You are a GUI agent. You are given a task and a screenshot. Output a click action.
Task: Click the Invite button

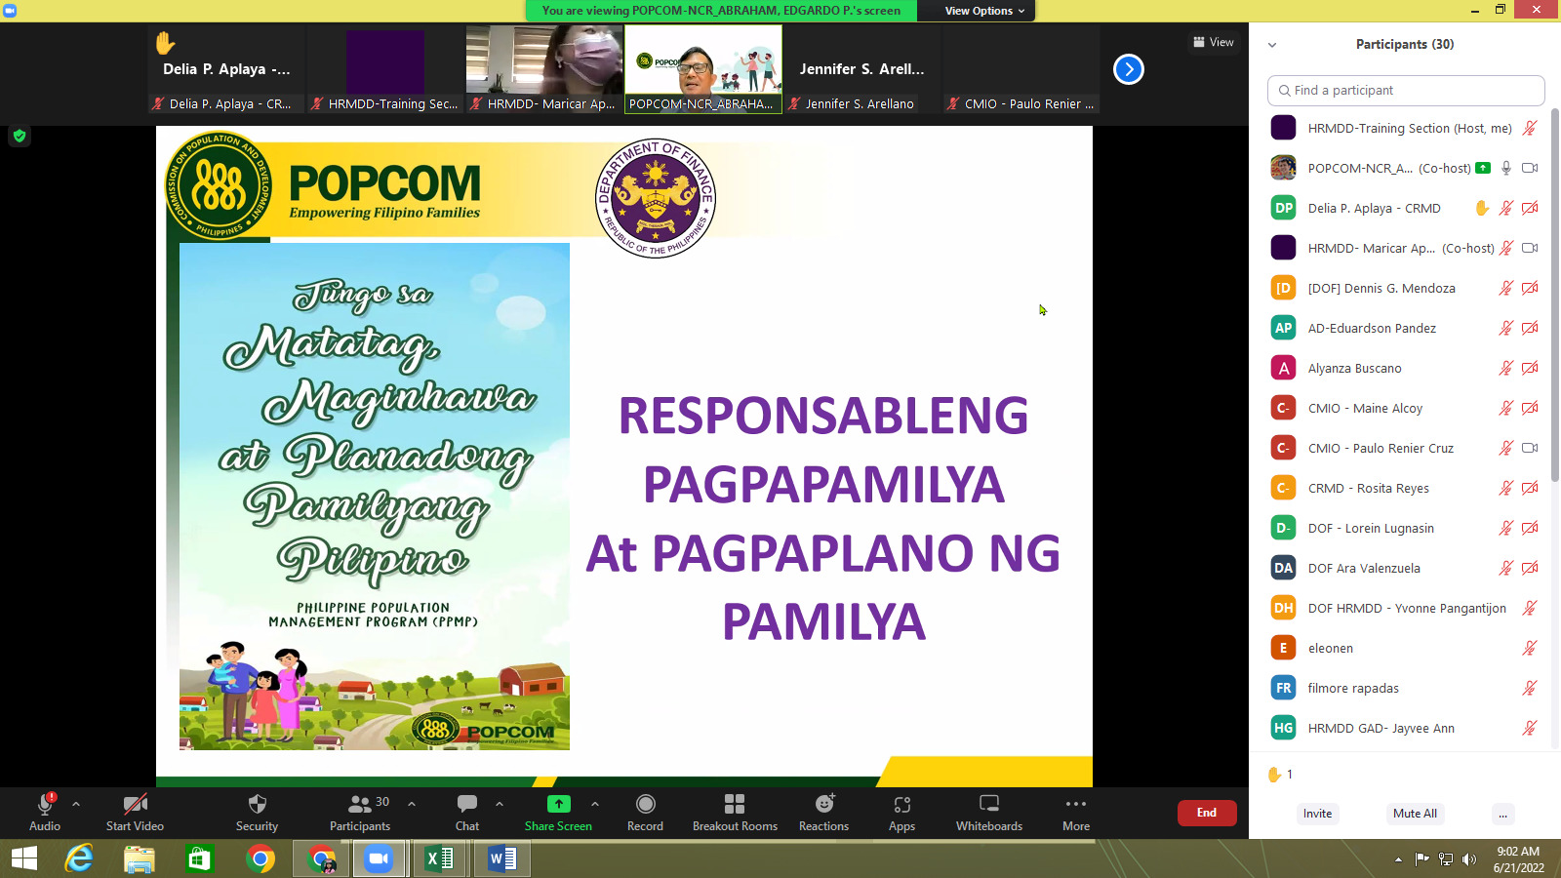[1317, 814]
